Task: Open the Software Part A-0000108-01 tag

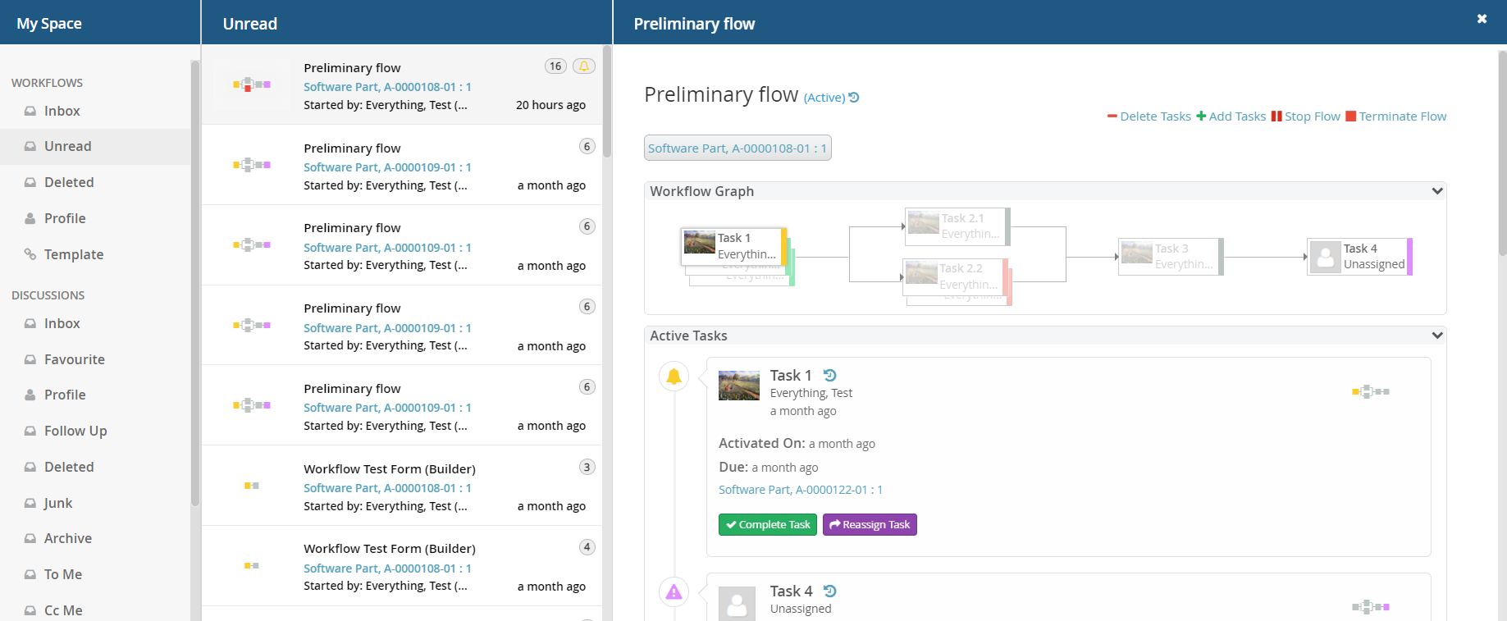Action: (x=737, y=148)
